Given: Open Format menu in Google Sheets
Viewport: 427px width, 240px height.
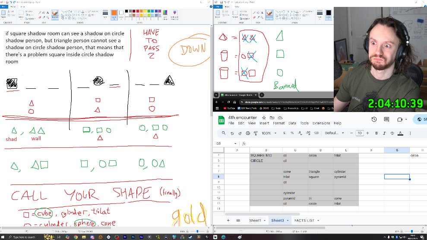Looking at the screenshot, I should 278,123.
